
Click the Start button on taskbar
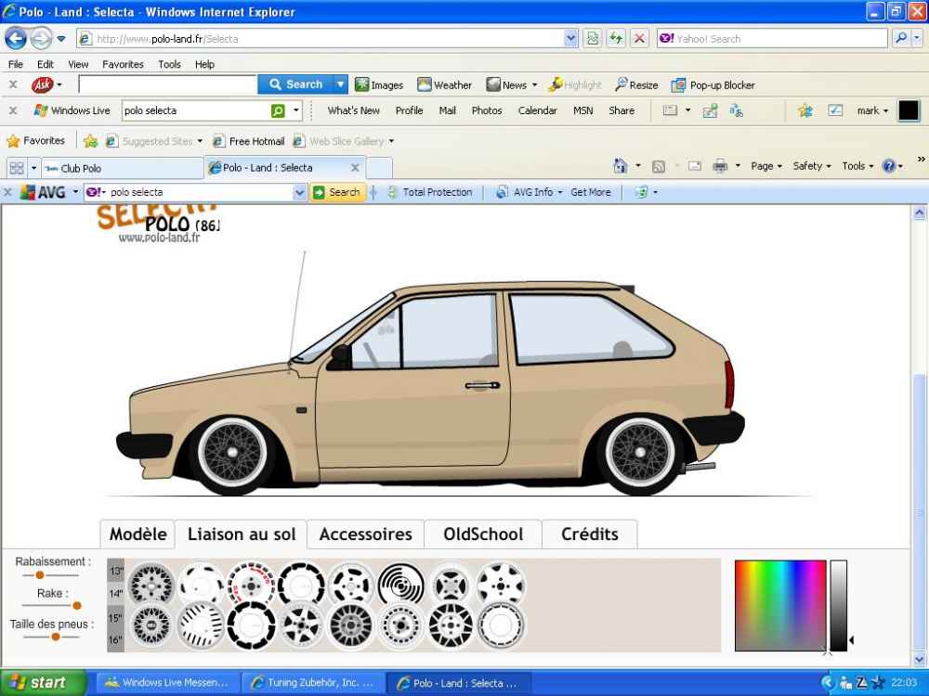(43, 682)
